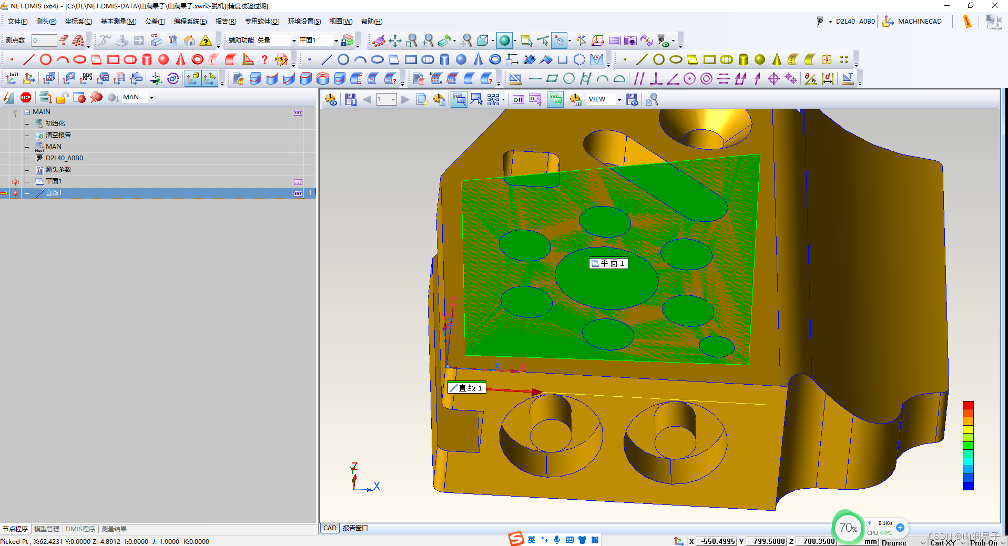Switch to the 模型管理 tab
The height and width of the screenshot is (546, 1008).
coord(47,529)
